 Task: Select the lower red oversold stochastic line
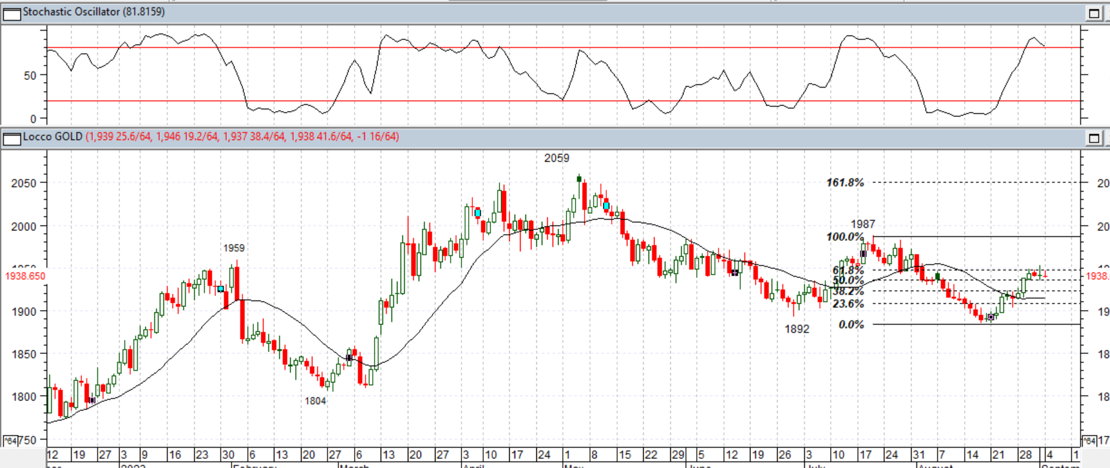pos(563,101)
